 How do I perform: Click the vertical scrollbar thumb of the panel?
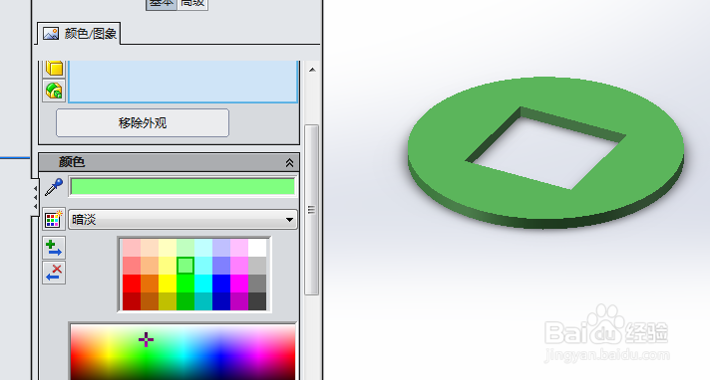(311, 210)
